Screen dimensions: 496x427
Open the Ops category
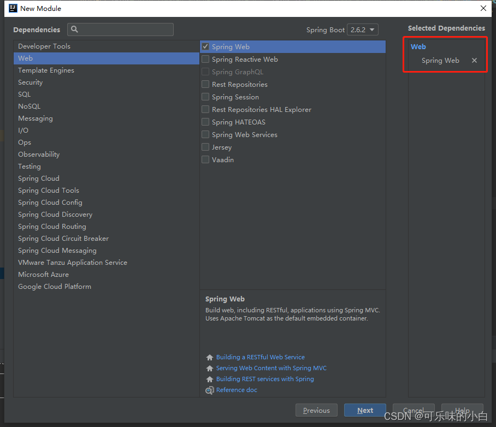pos(107,143)
